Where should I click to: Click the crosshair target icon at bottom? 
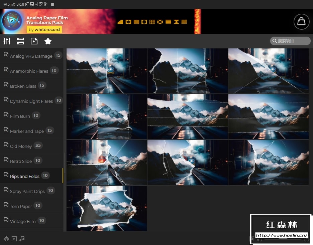(x=6, y=239)
